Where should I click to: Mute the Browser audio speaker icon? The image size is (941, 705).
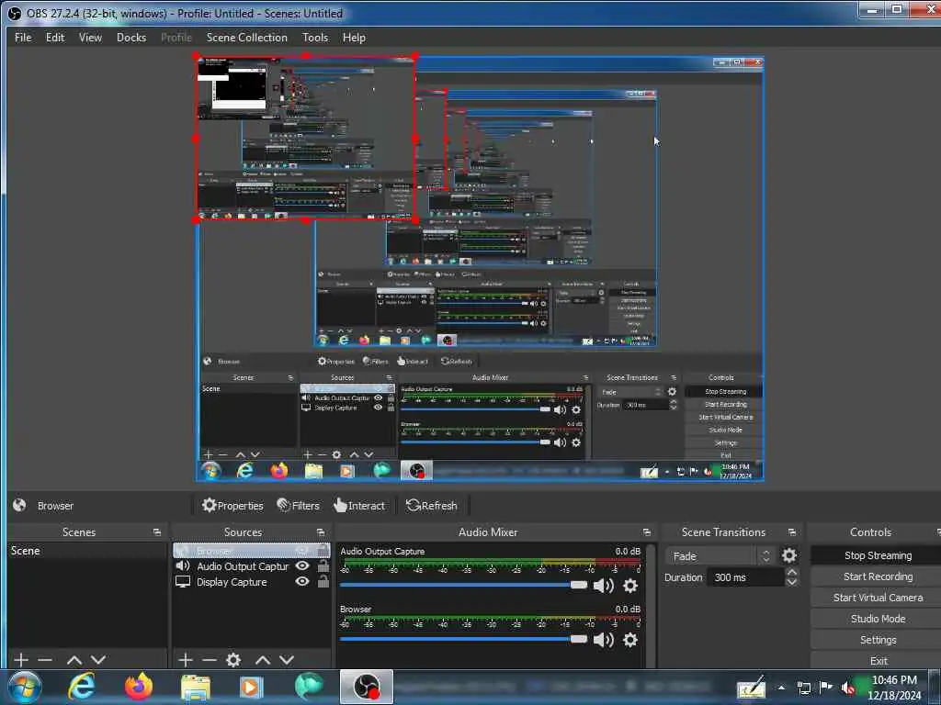coord(603,640)
